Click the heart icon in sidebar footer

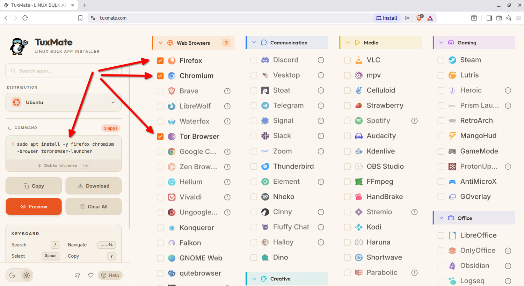pyautogui.click(x=91, y=275)
